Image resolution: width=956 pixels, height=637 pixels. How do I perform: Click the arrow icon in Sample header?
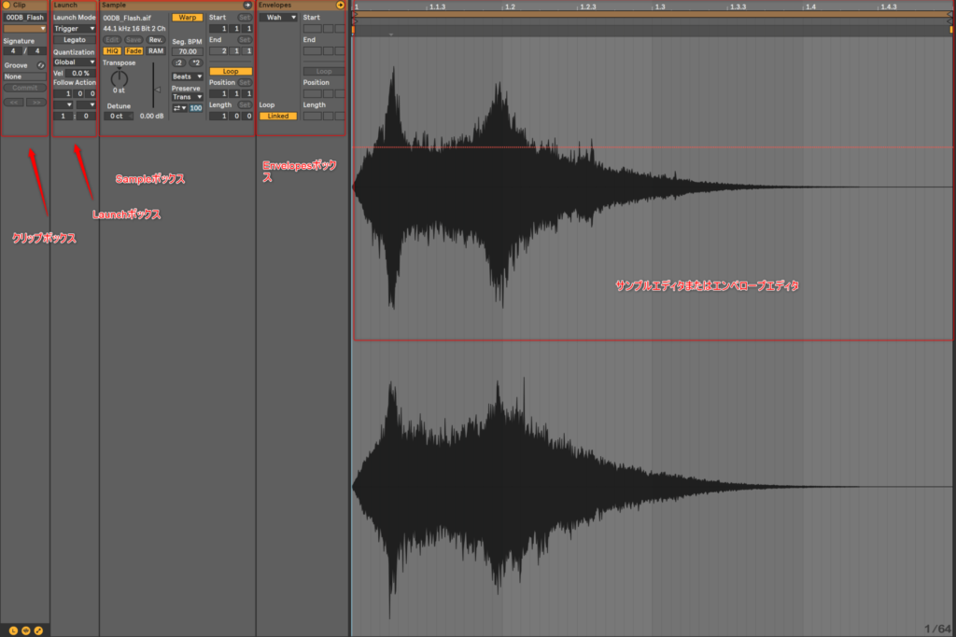[x=247, y=6]
